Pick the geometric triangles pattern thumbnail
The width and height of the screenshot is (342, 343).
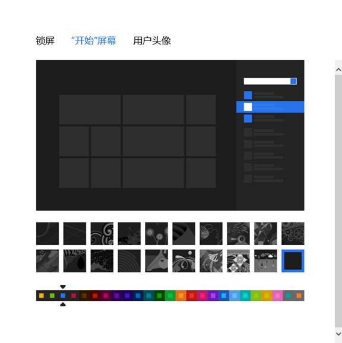point(265,234)
